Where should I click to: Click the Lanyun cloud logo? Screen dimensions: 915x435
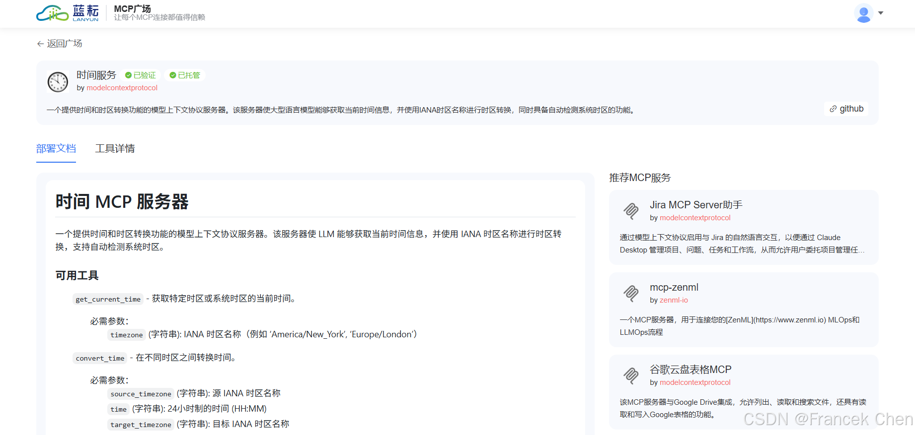click(x=68, y=13)
